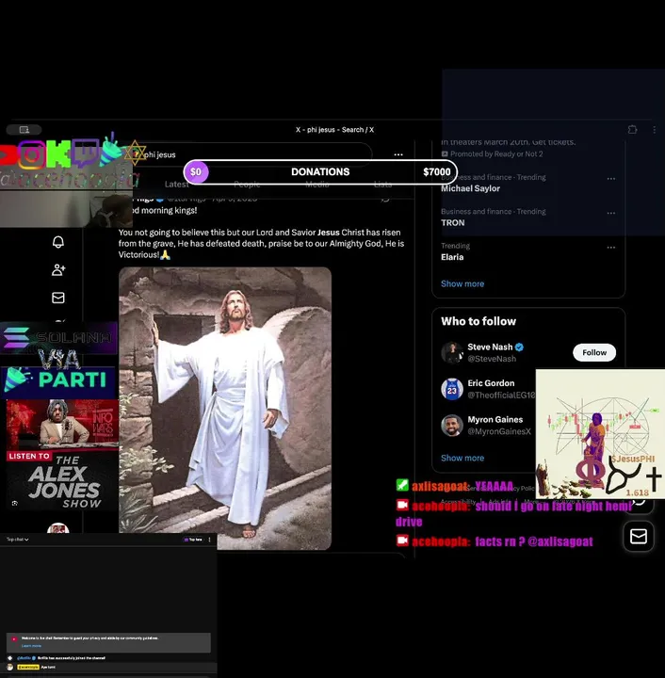Open the browser three-dot menu
This screenshot has height=678, width=665.
[x=655, y=130]
